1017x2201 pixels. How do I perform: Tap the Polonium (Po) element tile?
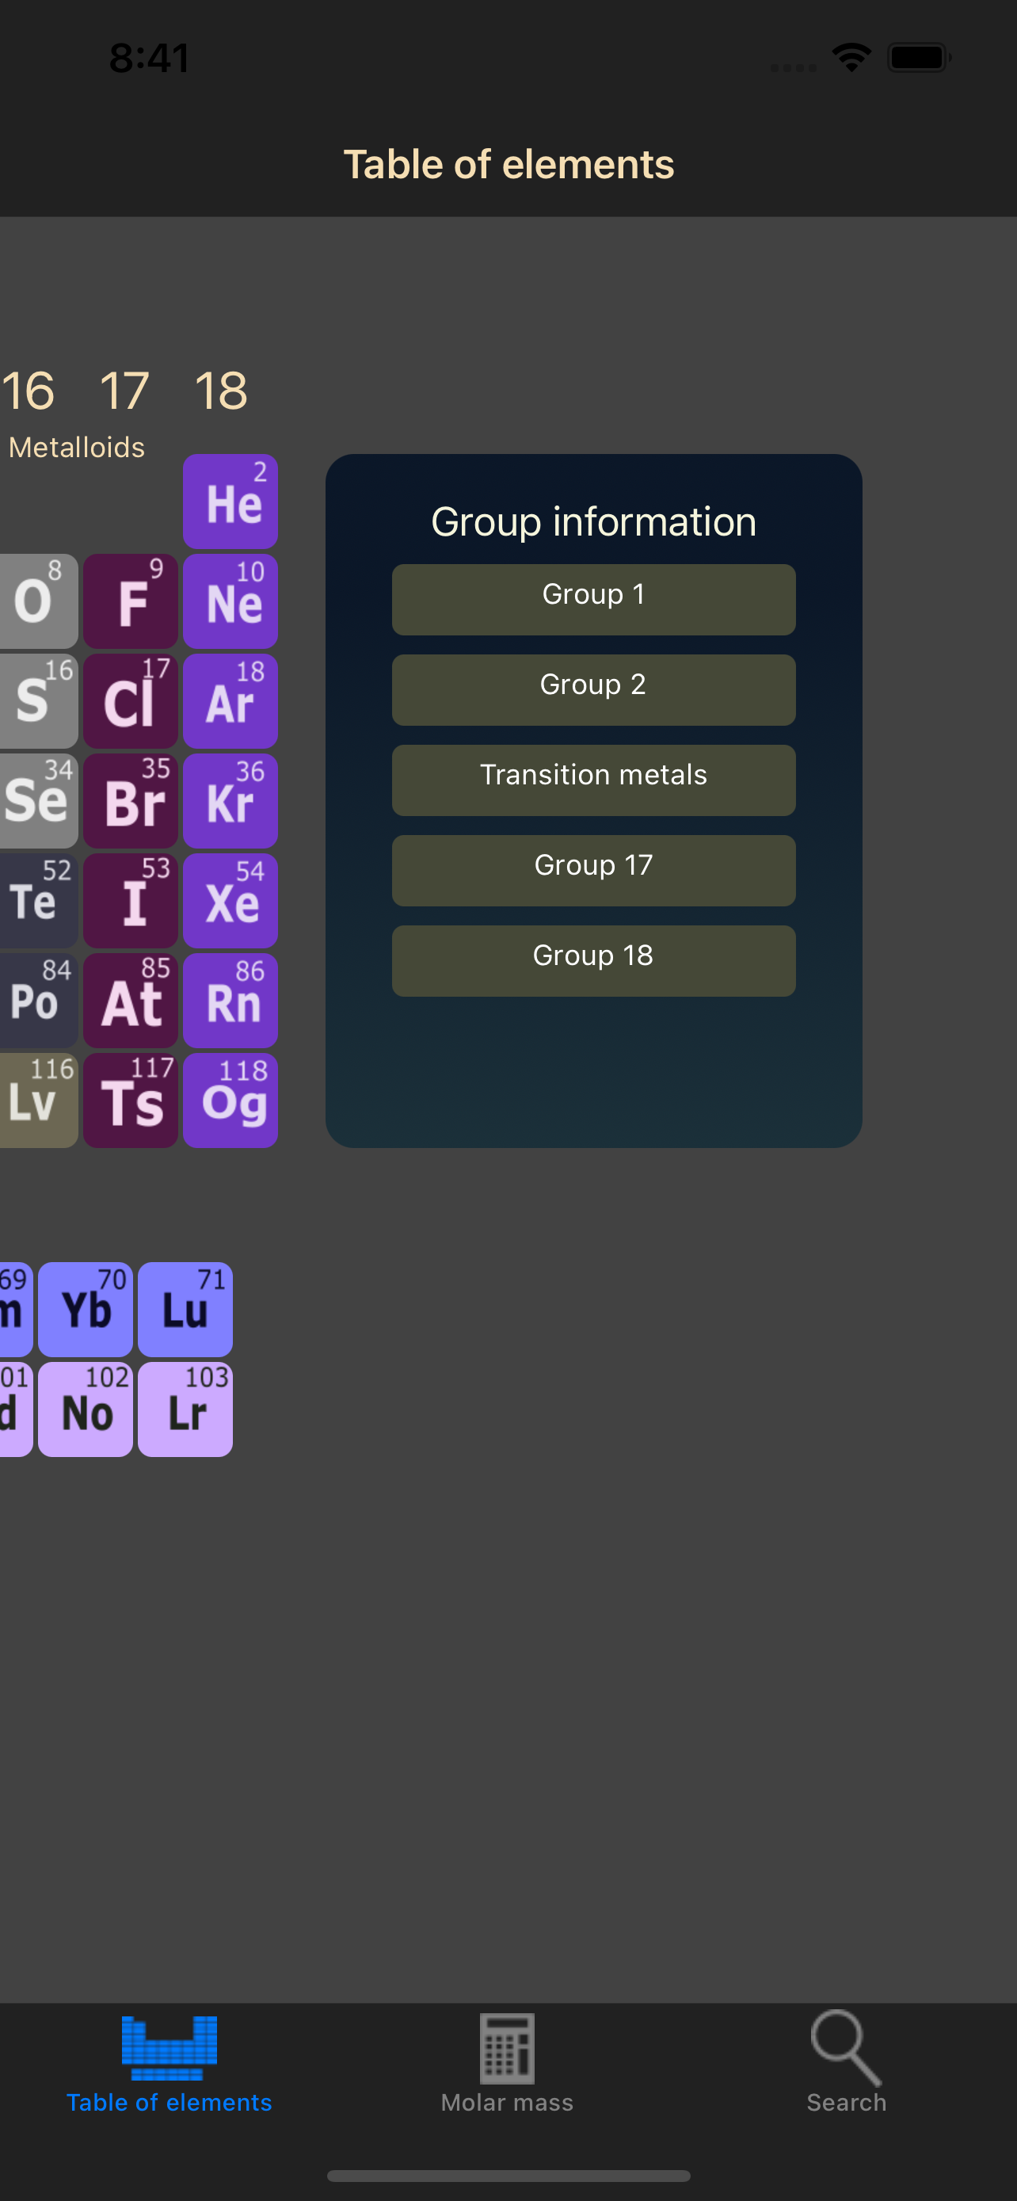[x=39, y=1001]
